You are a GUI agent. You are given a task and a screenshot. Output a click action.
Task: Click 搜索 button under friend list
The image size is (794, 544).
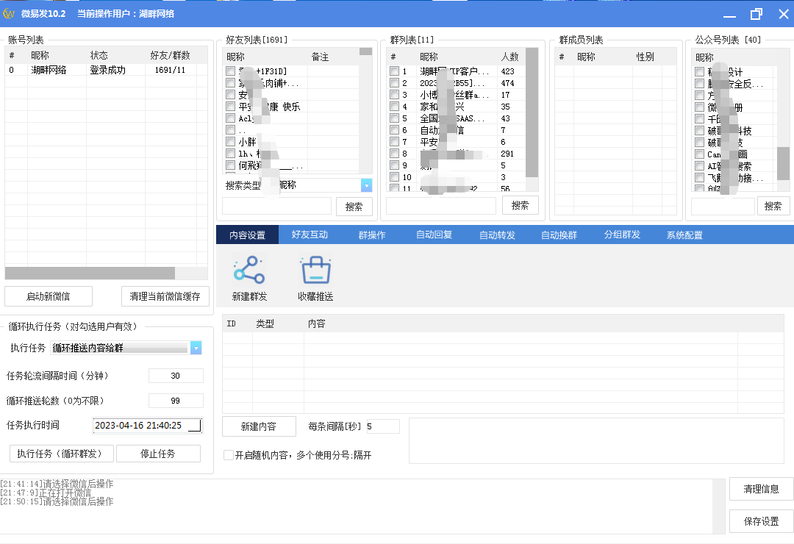(354, 207)
